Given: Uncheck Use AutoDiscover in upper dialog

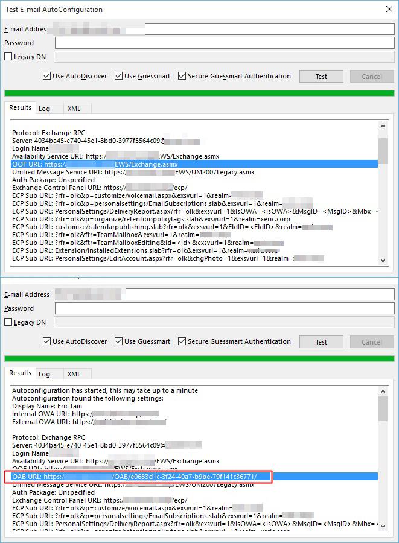Looking at the screenshot, I should click(x=47, y=76).
